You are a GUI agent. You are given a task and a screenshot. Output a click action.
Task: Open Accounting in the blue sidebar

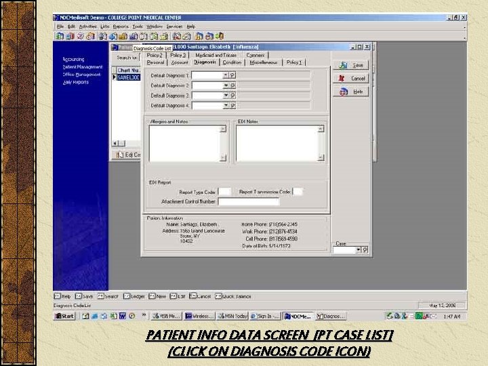[x=73, y=59]
